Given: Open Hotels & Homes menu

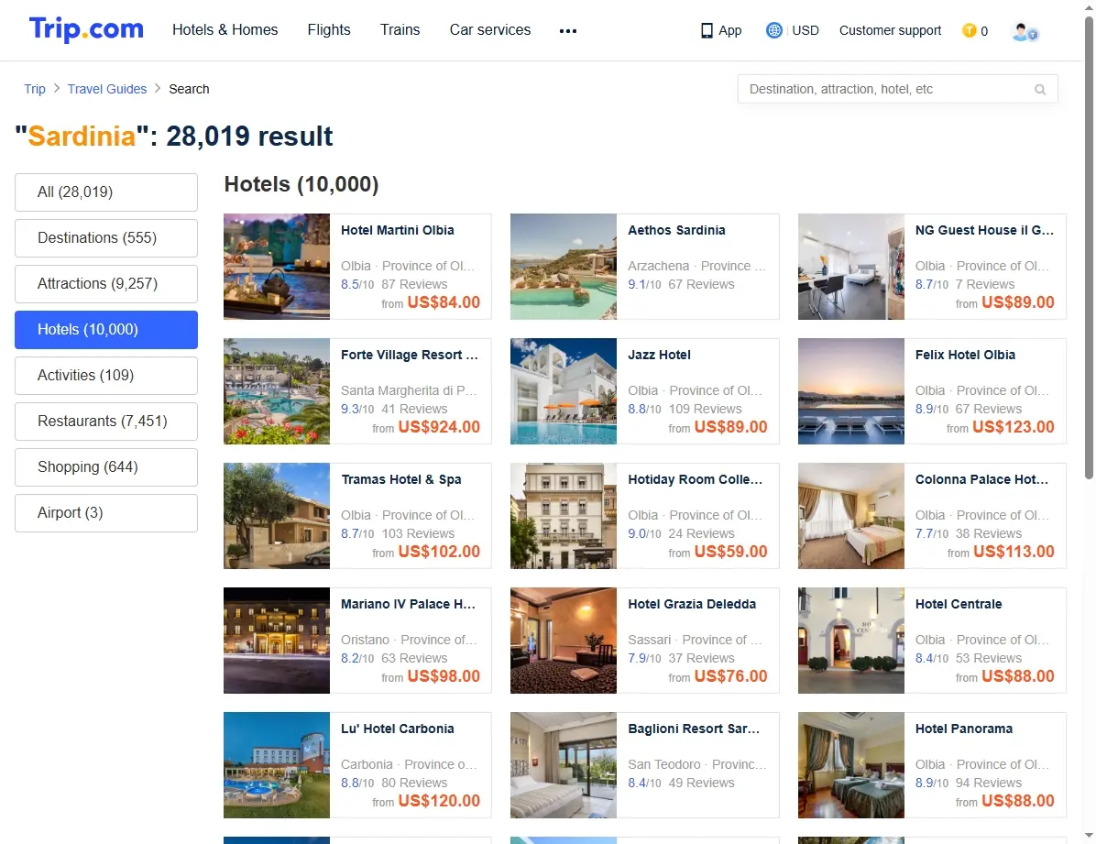Looking at the screenshot, I should tap(225, 29).
